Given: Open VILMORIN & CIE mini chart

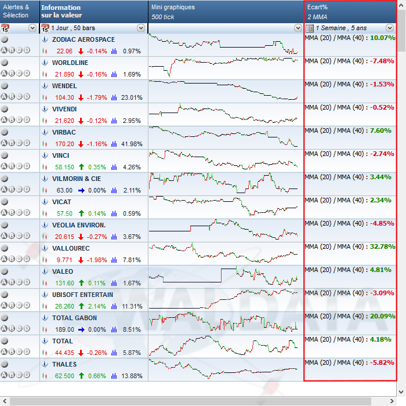Looking at the screenshot, I should [223, 183].
